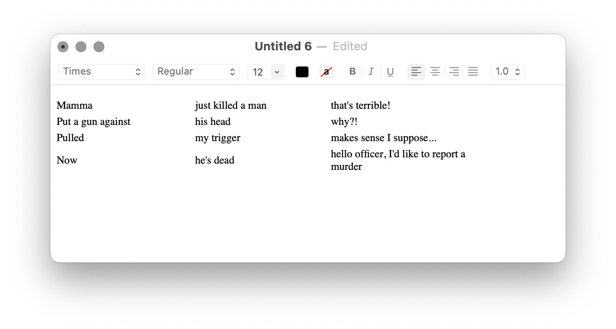Expand the font size dropdown arrow

tap(277, 72)
